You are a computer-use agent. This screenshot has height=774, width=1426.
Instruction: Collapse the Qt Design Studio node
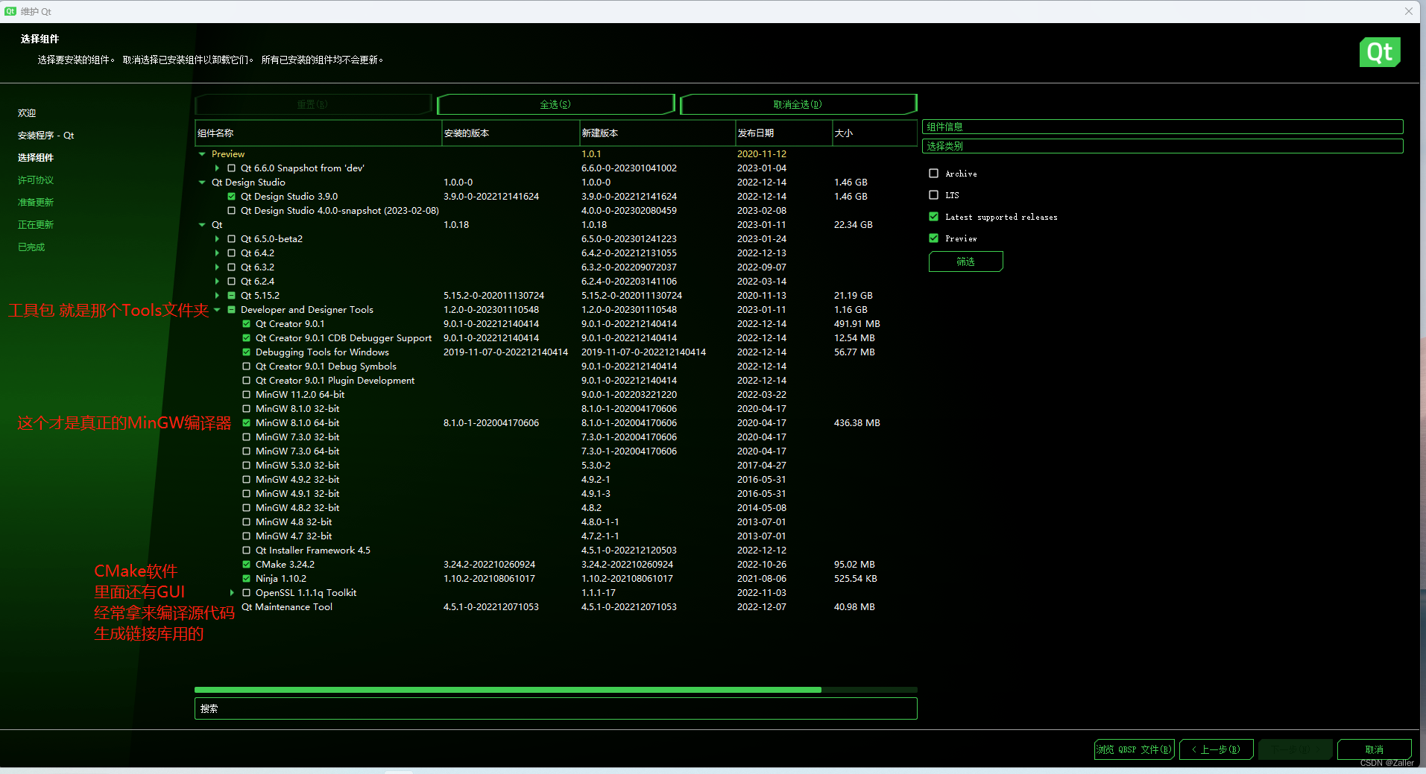click(x=202, y=183)
